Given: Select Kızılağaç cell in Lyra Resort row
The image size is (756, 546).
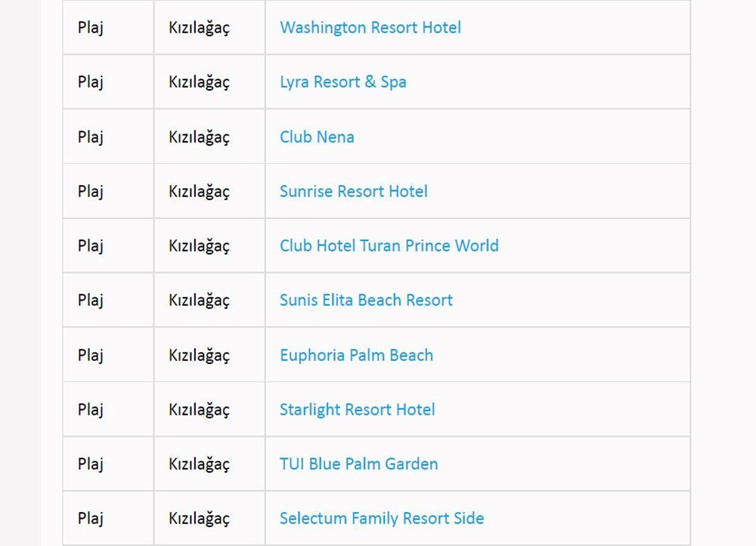Looking at the screenshot, I should pos(199,82).
